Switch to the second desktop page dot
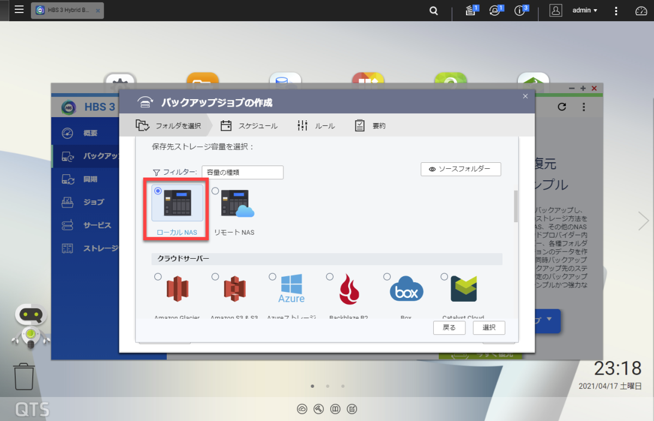This screenshot has height=421, width=654. tap(328, 386)
